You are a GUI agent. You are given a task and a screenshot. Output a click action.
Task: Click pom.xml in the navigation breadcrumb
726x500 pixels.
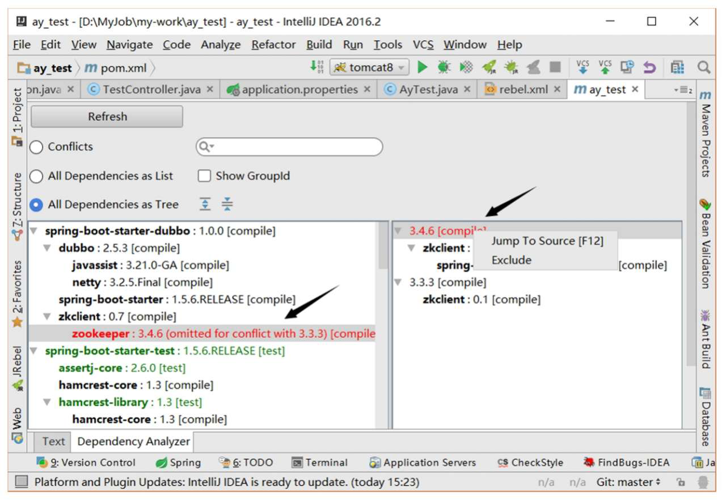coord(116,68)
